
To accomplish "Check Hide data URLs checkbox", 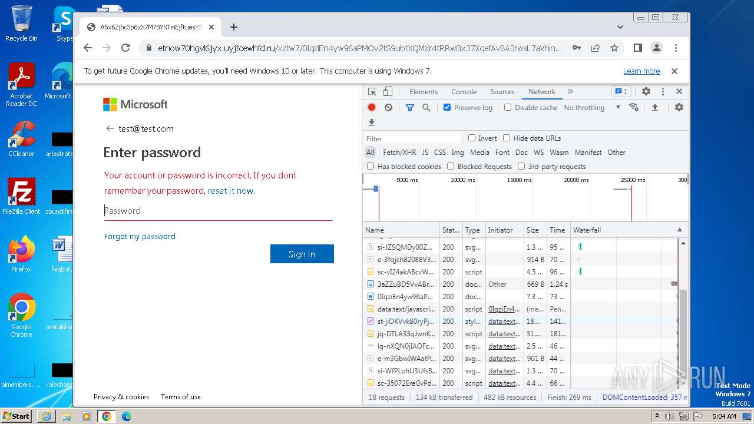I will point(507,138).
